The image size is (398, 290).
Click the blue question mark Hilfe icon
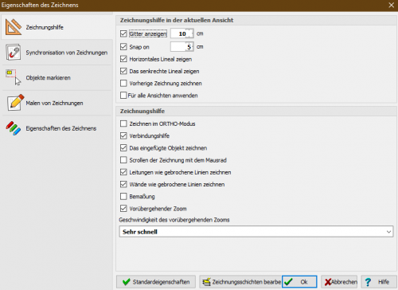pyautogui.click(x=368, y=282)
